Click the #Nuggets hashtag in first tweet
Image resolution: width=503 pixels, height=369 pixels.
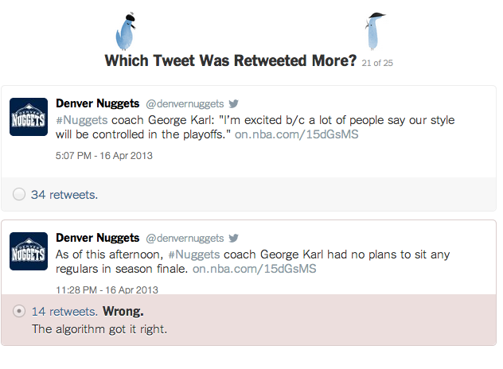[x=81, y=120]
